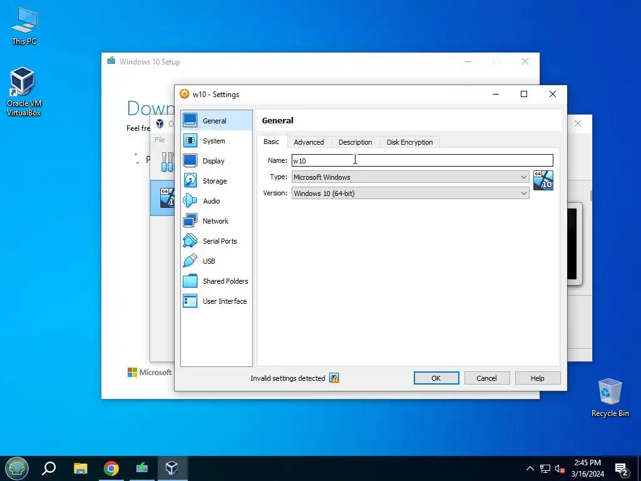Open Audio settings speaker icon
This screenshot has height=481, width=641.
point(190,201)
